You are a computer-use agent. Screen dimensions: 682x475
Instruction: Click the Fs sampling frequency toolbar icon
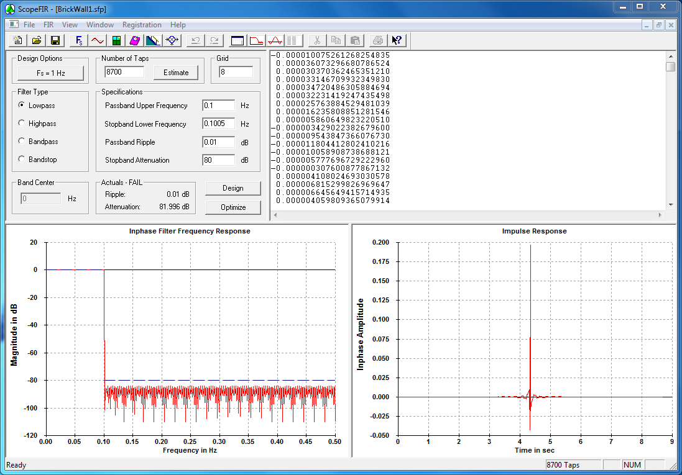(79, 40)
